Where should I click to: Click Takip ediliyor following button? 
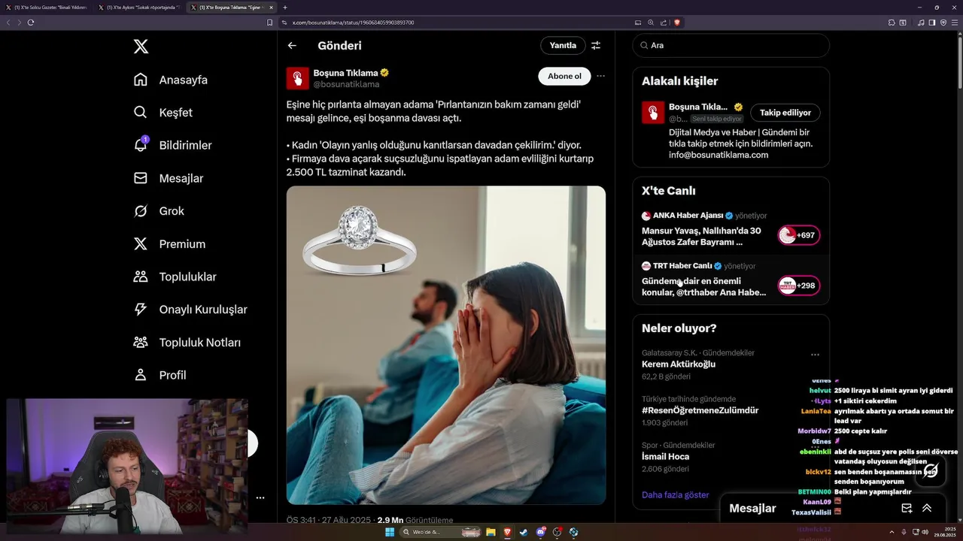click(x=785, y=113)
